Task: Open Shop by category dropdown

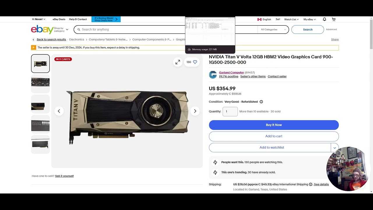Action: [61, 29]
